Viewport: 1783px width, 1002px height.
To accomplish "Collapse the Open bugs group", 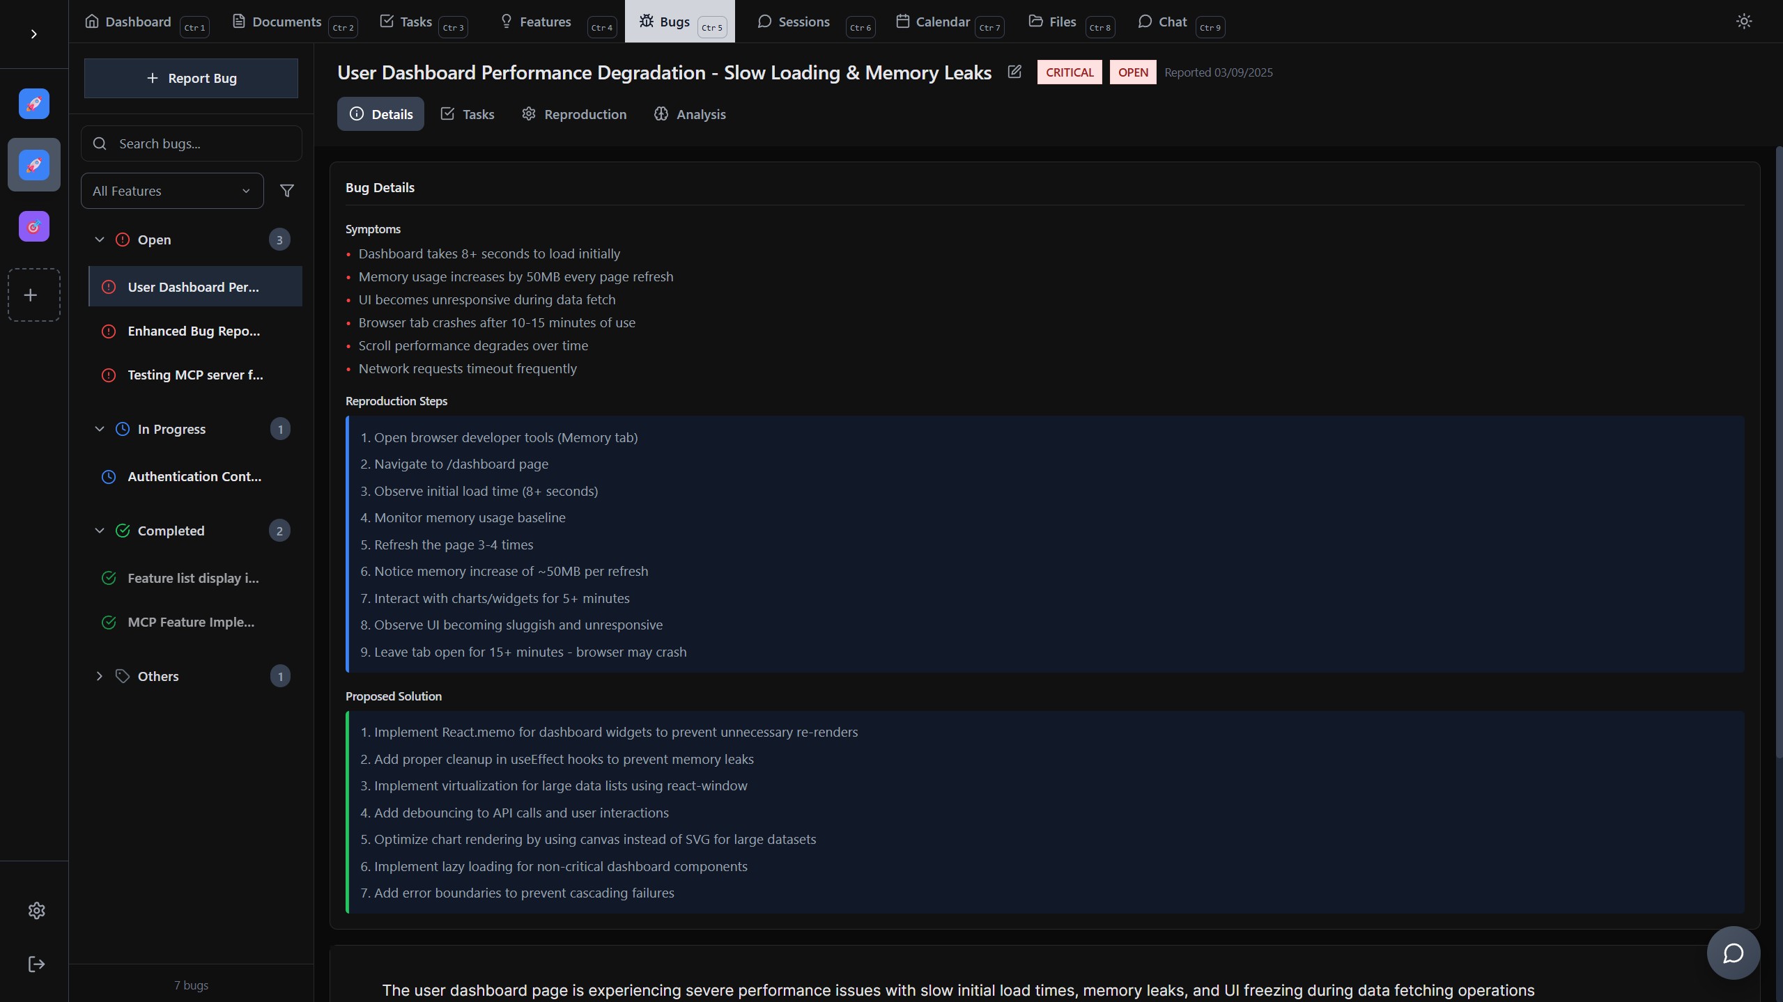I will [100, 240].
